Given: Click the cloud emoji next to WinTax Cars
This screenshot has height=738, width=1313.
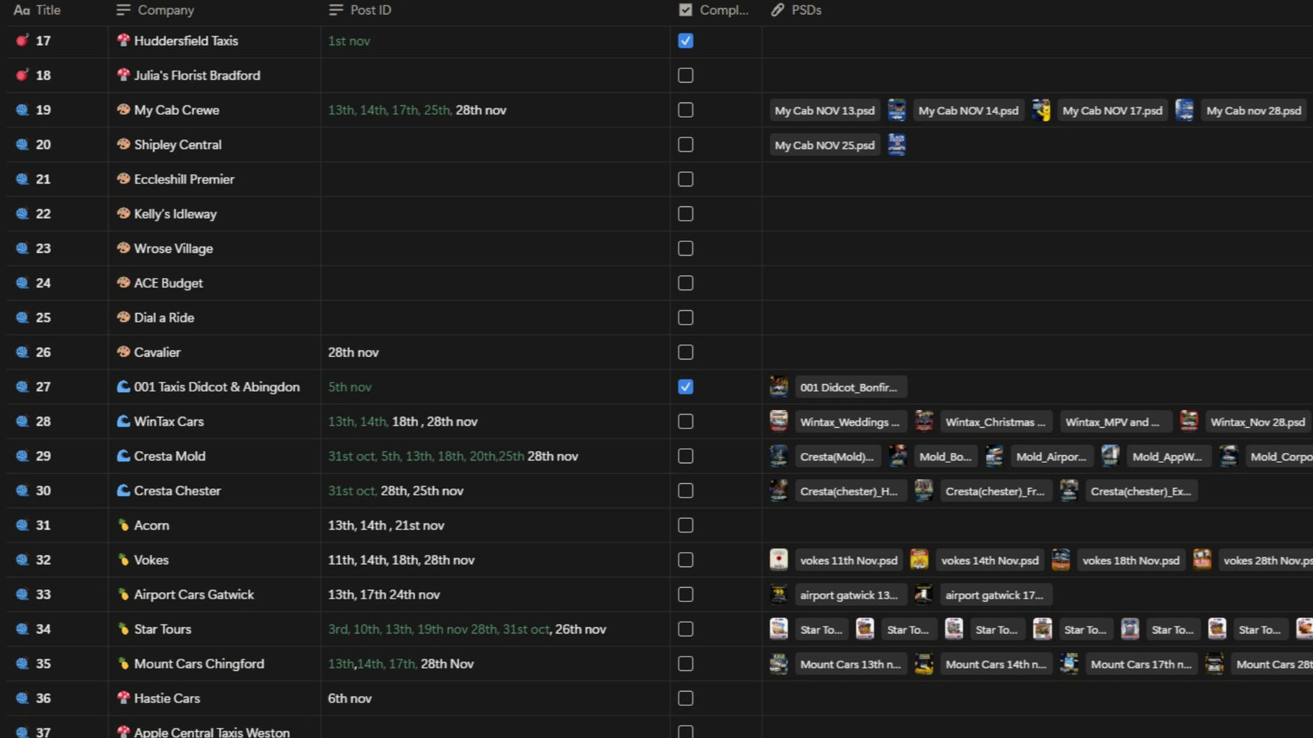Looking at the screenshot, I should tap(124, 421).
